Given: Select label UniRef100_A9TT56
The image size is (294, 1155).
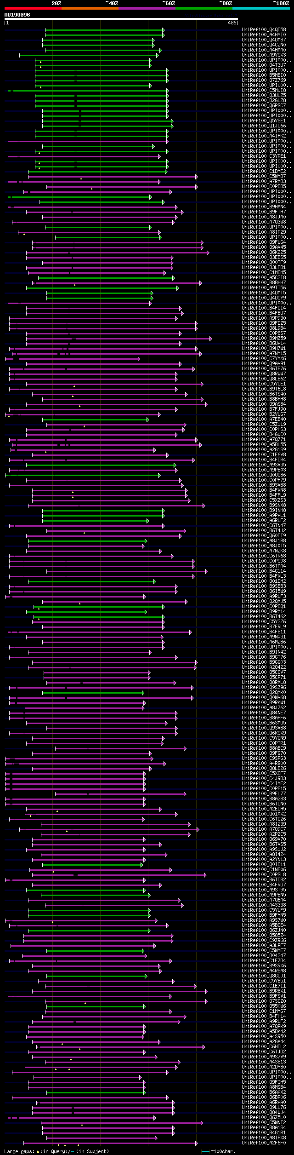Looking at the screenshot, I should tap(264, 288).
